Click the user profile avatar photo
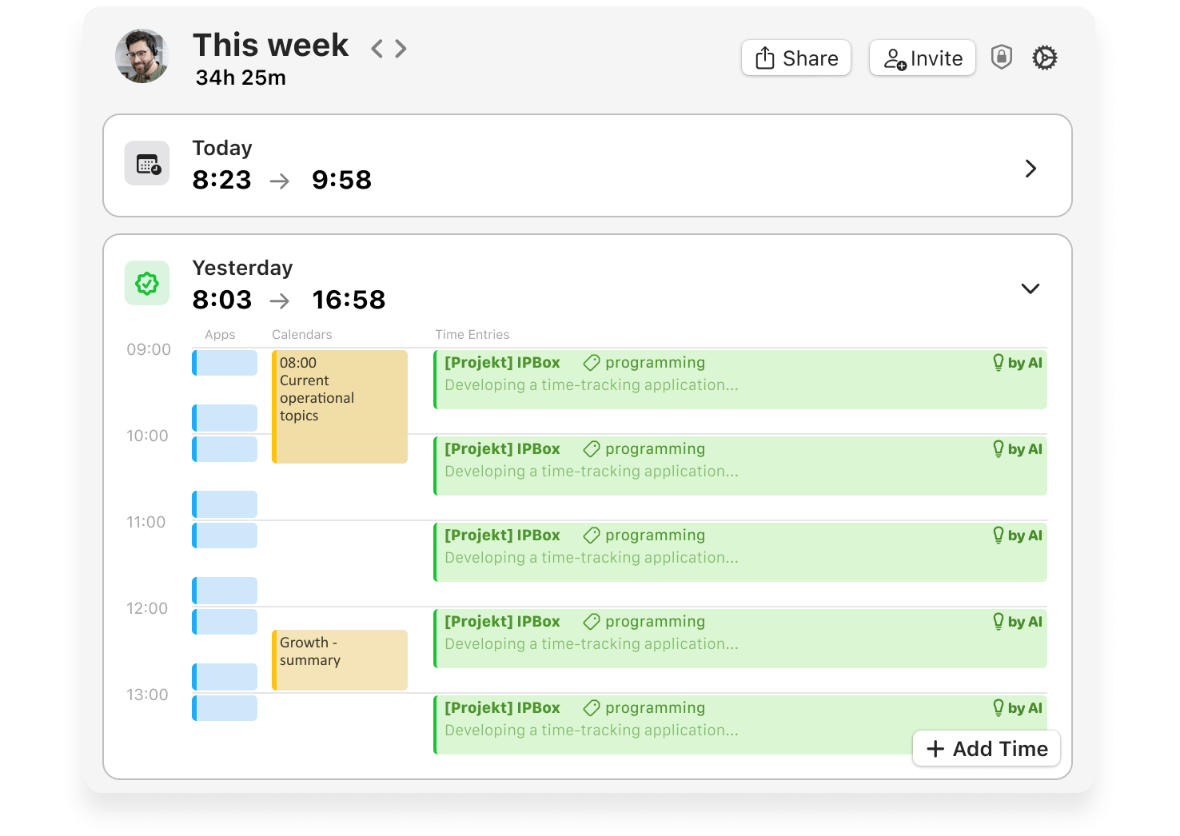1180x836 pixels. pyautogui.click(x=142, y=57)
